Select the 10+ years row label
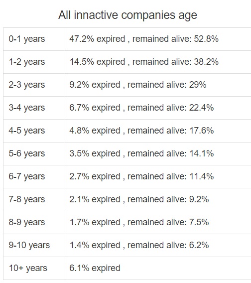The height and width of the screenshot is (283, 251). (28, 268)
